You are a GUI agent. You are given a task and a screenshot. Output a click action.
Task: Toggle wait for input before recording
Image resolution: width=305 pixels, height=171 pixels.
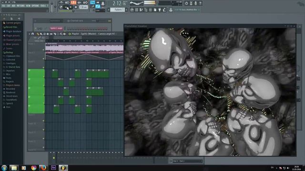[x=67, y=2]
